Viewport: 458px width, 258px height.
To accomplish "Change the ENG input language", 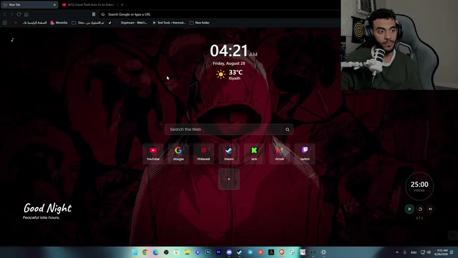I will [414, 252].
